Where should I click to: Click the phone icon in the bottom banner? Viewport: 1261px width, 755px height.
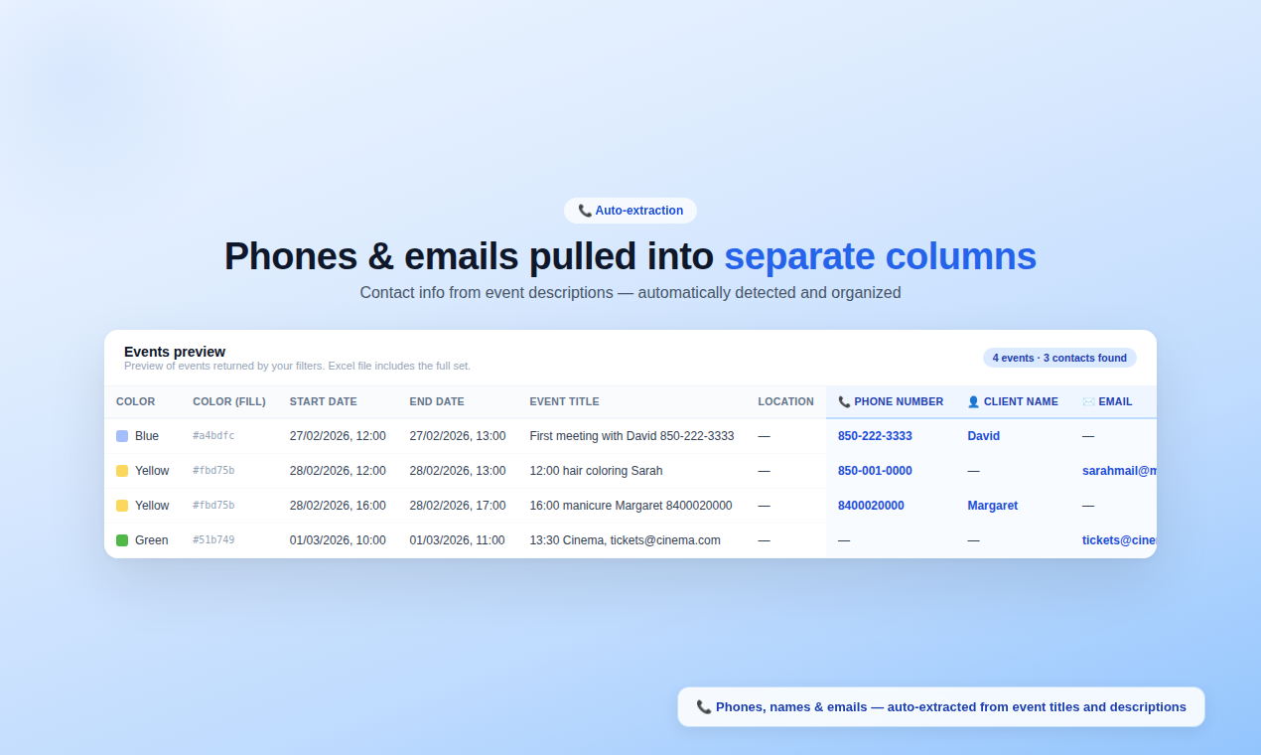[704, 706]
